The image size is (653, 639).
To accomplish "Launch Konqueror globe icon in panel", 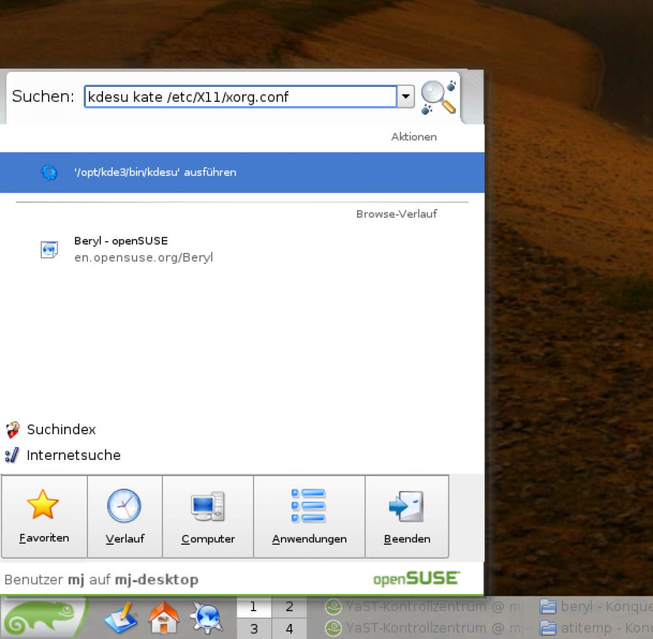I will pyautogui.click(x=207, y=618).
